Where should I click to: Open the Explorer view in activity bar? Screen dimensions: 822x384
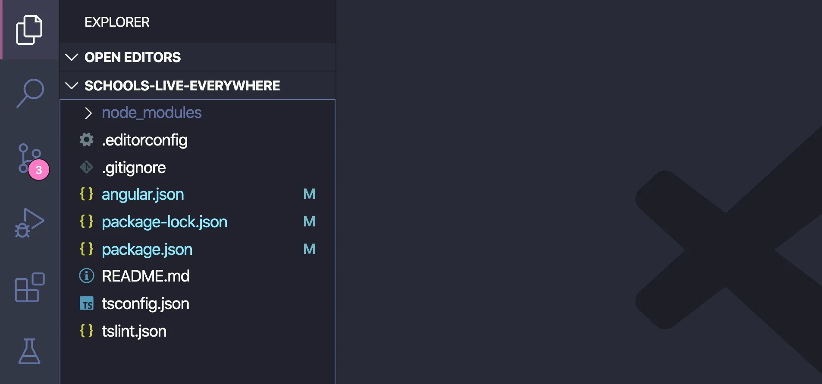[x=29, y=30]
